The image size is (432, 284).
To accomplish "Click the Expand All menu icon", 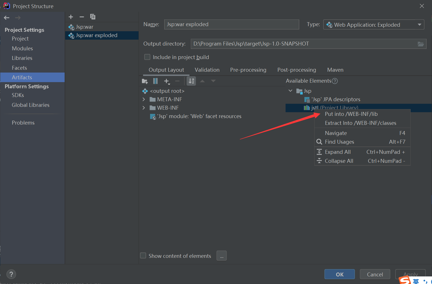I will 319,152.
